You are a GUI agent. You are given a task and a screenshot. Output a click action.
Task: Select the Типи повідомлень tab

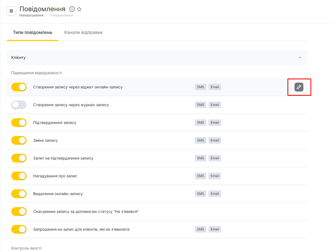point(33,33)
